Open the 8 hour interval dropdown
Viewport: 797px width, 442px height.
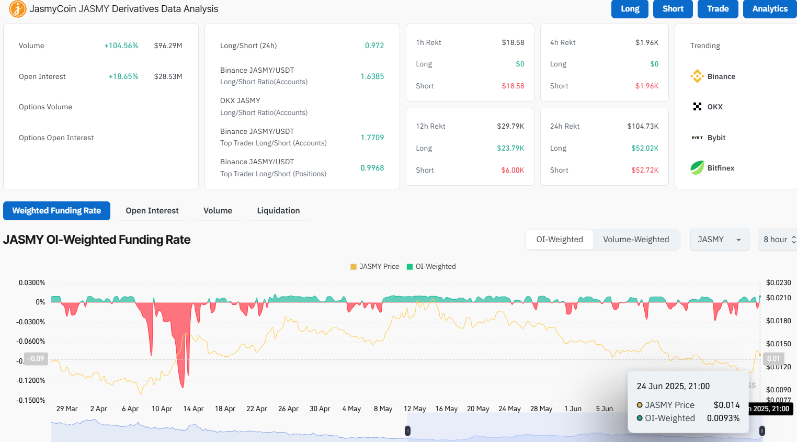pos(778,240)
